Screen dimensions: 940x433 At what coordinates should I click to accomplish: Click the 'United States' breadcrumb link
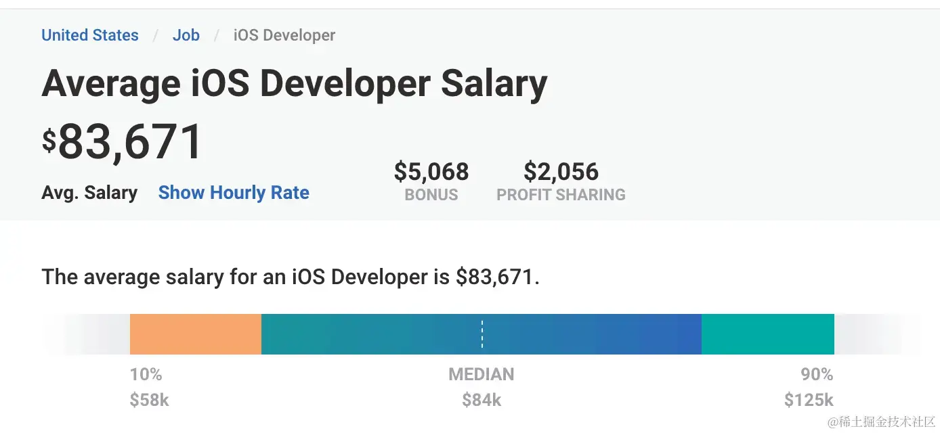coord(89,35)
